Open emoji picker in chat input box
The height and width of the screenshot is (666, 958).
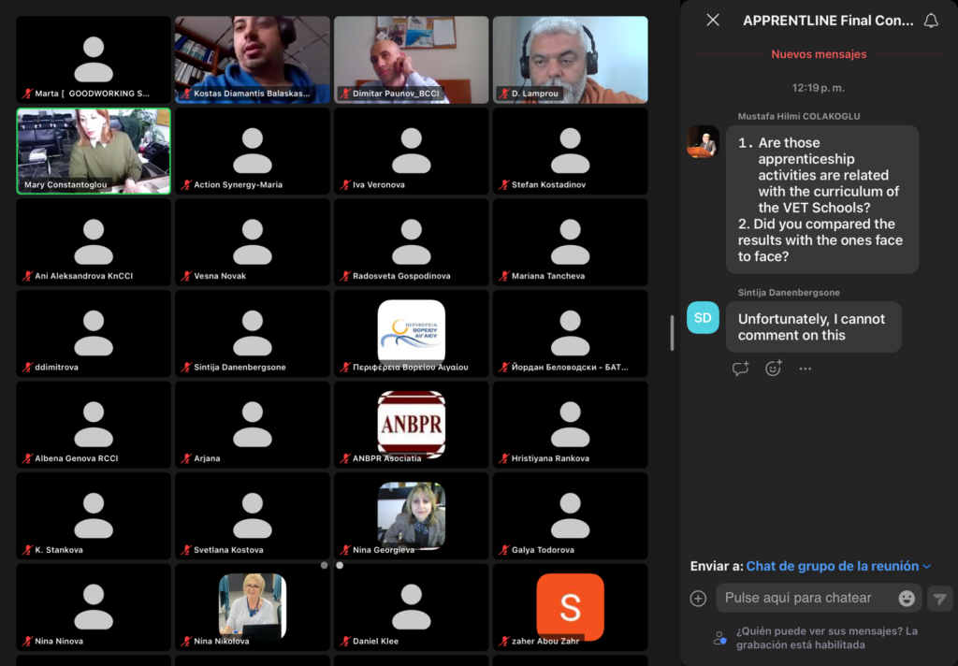906,599
